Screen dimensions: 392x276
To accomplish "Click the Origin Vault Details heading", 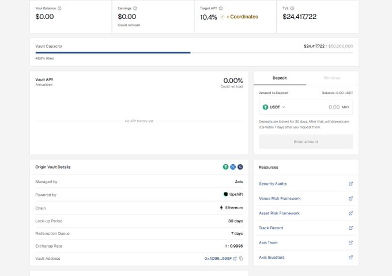I will point(53,167).
